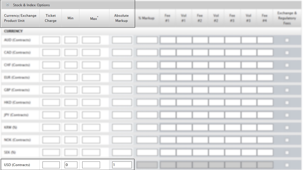Select the Min field for HKD Contracts

(71, 102)
